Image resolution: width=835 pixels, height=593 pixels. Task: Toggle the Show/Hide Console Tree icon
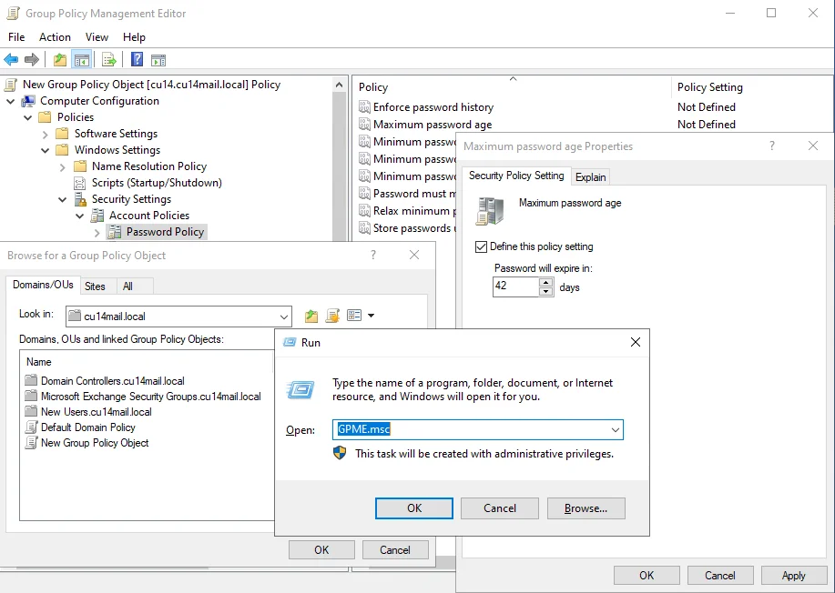[x=81, y=59]
